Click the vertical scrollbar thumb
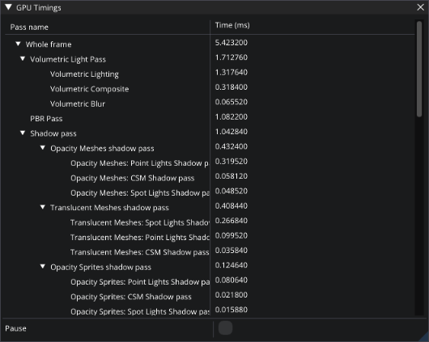Image resolution: width=429 pixels, height=342 pixels. pyautogui.click(x=419, y=70)
